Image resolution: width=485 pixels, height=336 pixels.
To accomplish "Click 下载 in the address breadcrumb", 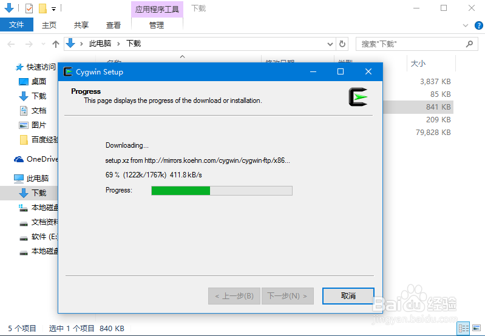I will click(134, 44).
